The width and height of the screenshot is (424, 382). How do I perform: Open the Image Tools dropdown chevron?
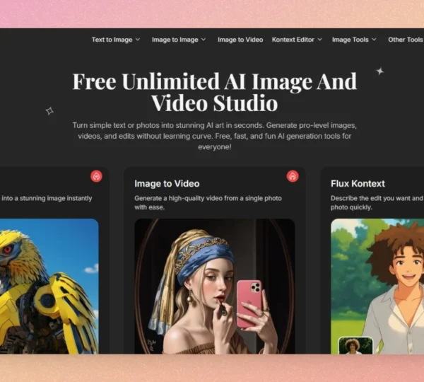374,40
